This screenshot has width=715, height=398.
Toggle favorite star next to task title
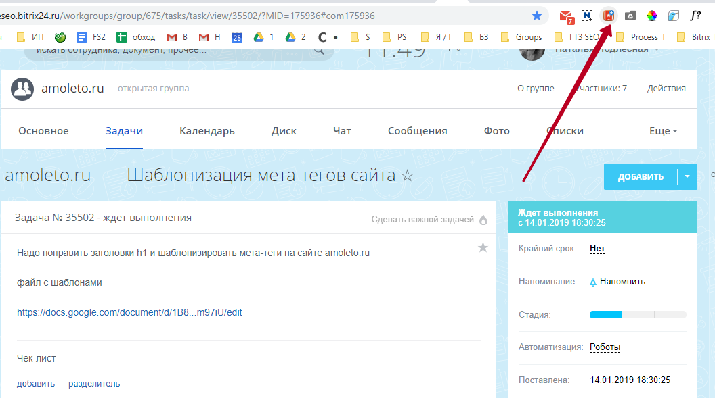(407, 176)
